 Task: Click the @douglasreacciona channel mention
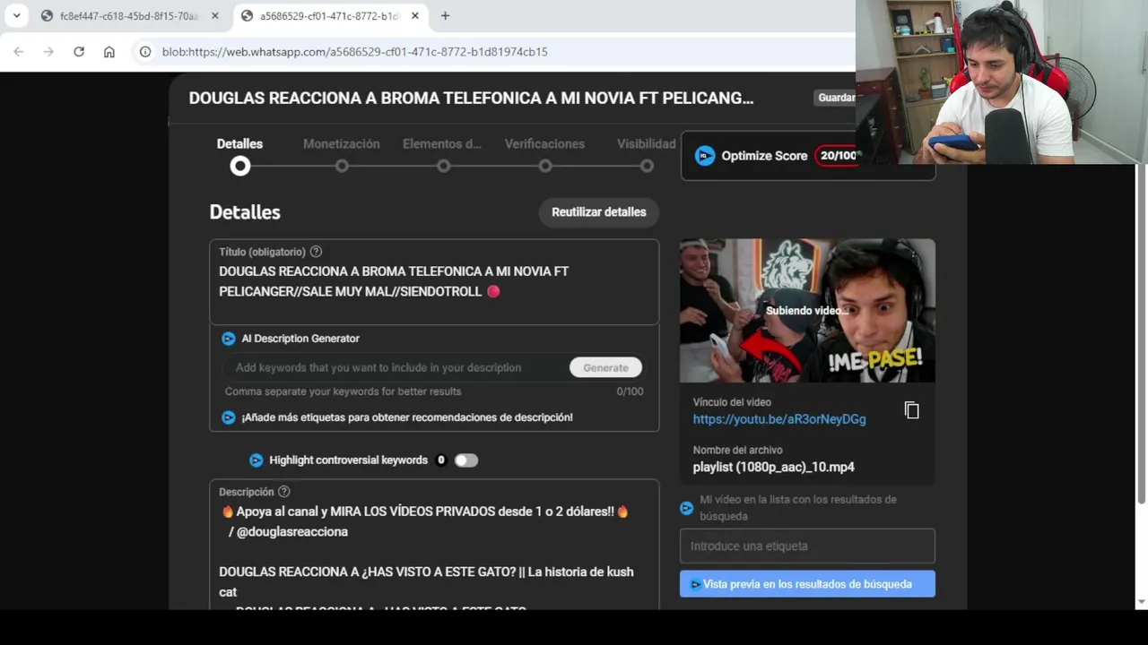(x=291, y=531)
